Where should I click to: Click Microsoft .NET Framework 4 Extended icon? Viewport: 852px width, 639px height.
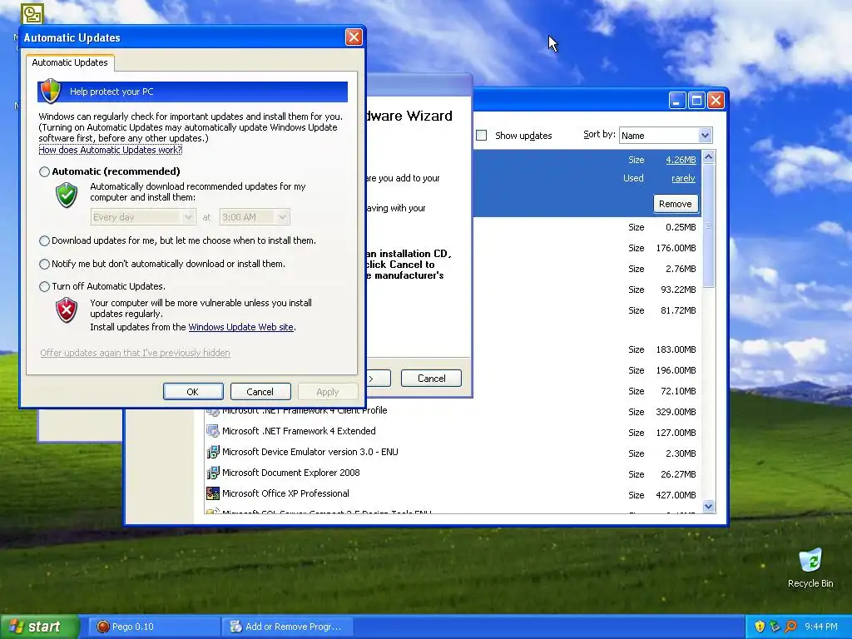(212, 431)
